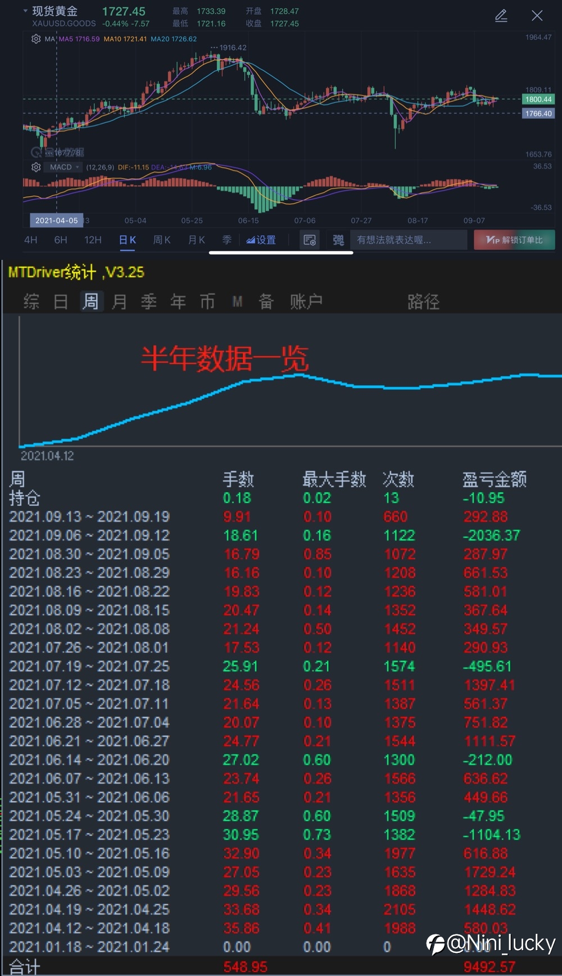Open the 年 yearly statistics tab
The width and height of the screenshot is (562, 976).
pyautogui.click(x=178, y=302)
